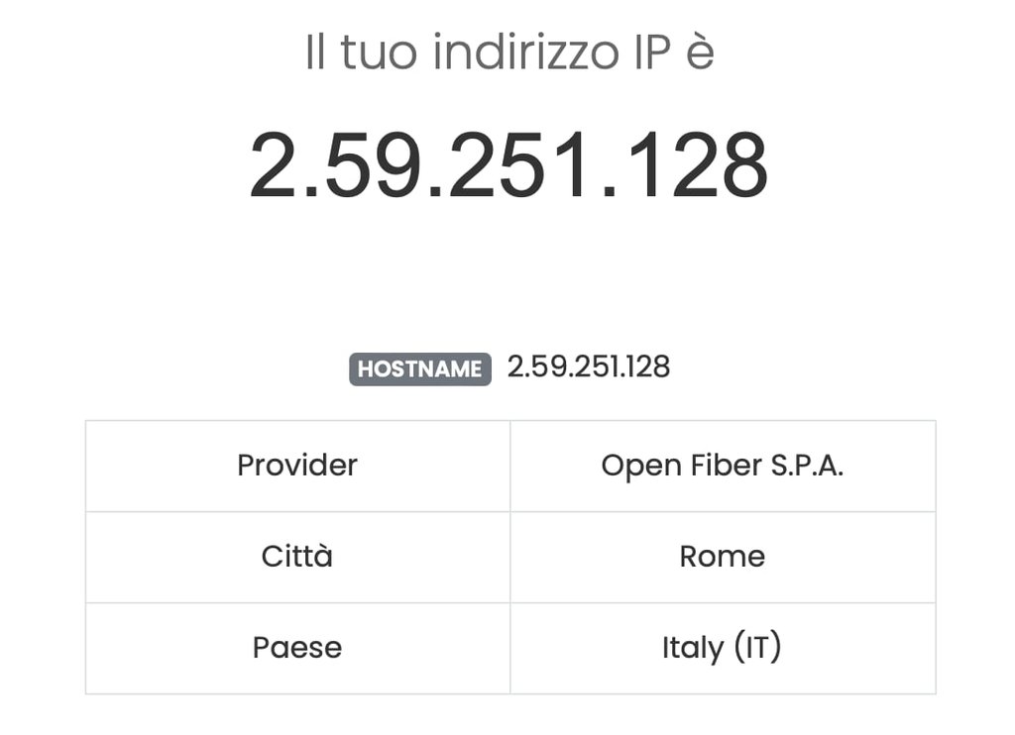Select the Provider label cell
This screenshot has width=1015, height=735.
click(x=297, y=466)
